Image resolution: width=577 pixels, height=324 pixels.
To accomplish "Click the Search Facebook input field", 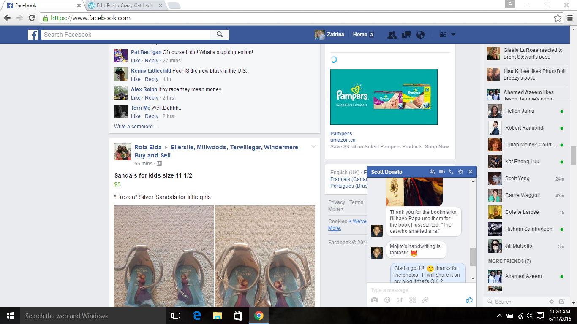I will click(x=127, y=35).
